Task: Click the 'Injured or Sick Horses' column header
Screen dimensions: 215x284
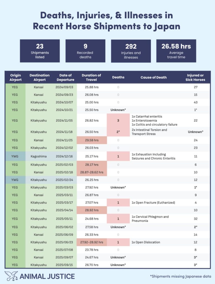Action: (x=195, y=77)
